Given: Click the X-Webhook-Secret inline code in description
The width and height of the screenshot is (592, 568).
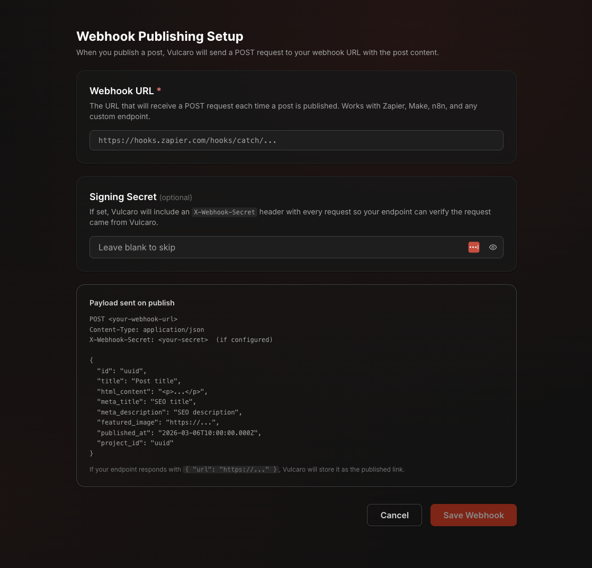Looking at the screenshot, I should [x=224, y=212].
